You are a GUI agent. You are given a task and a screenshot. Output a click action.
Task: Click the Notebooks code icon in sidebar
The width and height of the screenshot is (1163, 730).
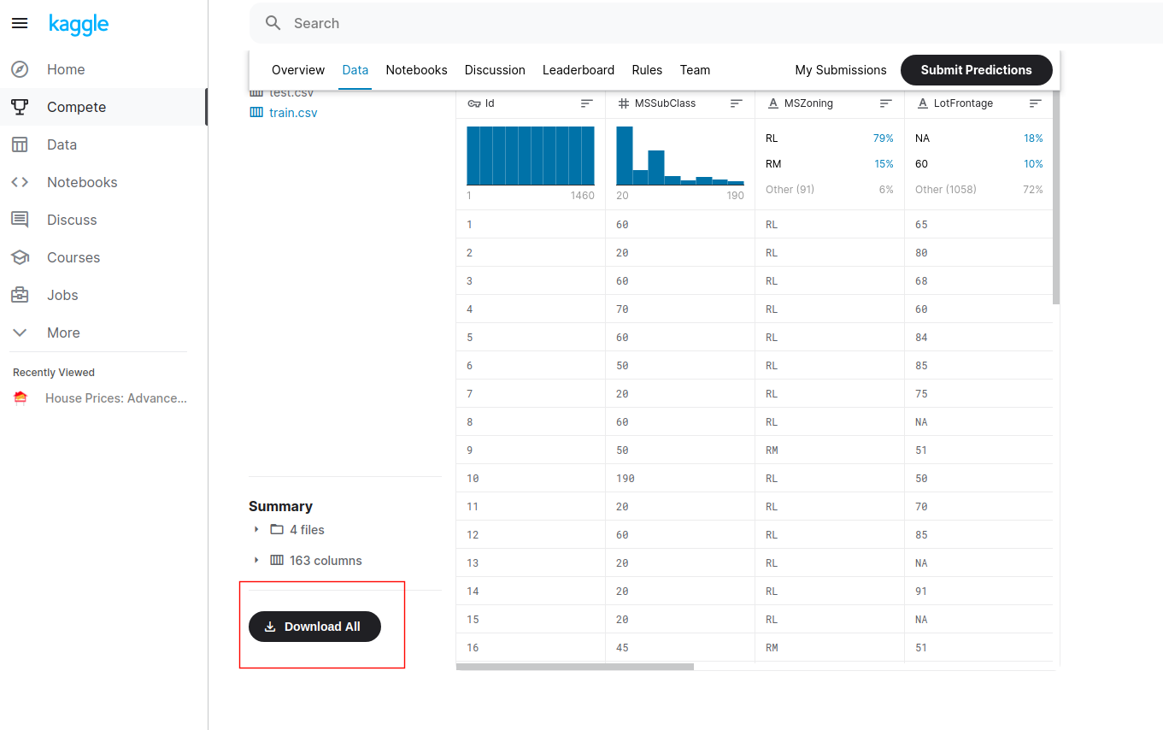coord(20,182)
